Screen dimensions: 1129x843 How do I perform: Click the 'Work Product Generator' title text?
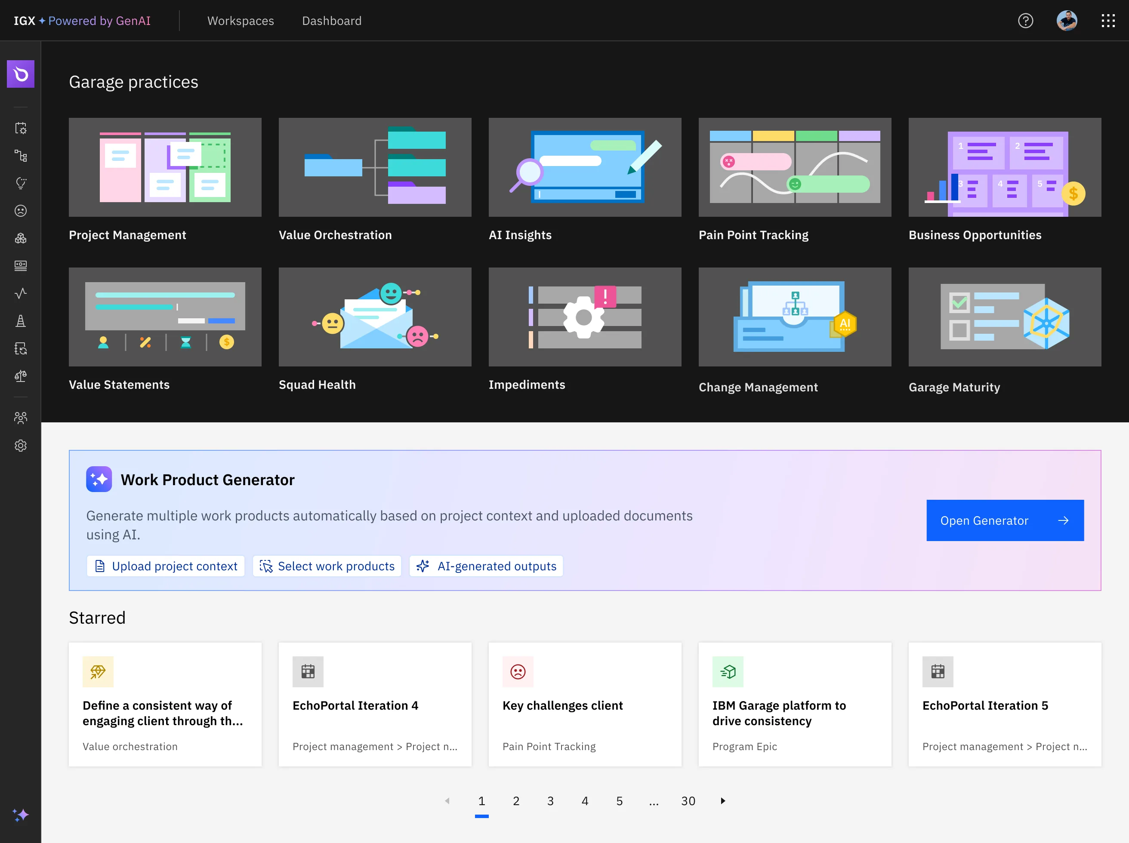[x=208, y=480]
